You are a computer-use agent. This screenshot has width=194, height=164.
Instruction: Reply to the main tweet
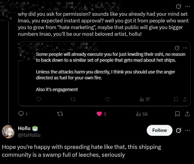pyautogui.click(x=21, y=114)
